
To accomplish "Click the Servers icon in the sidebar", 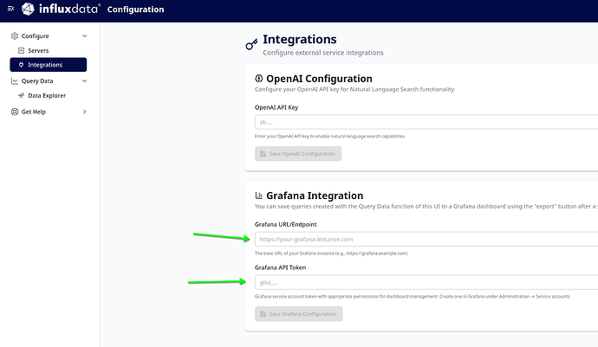I will [x=21, y=51].
